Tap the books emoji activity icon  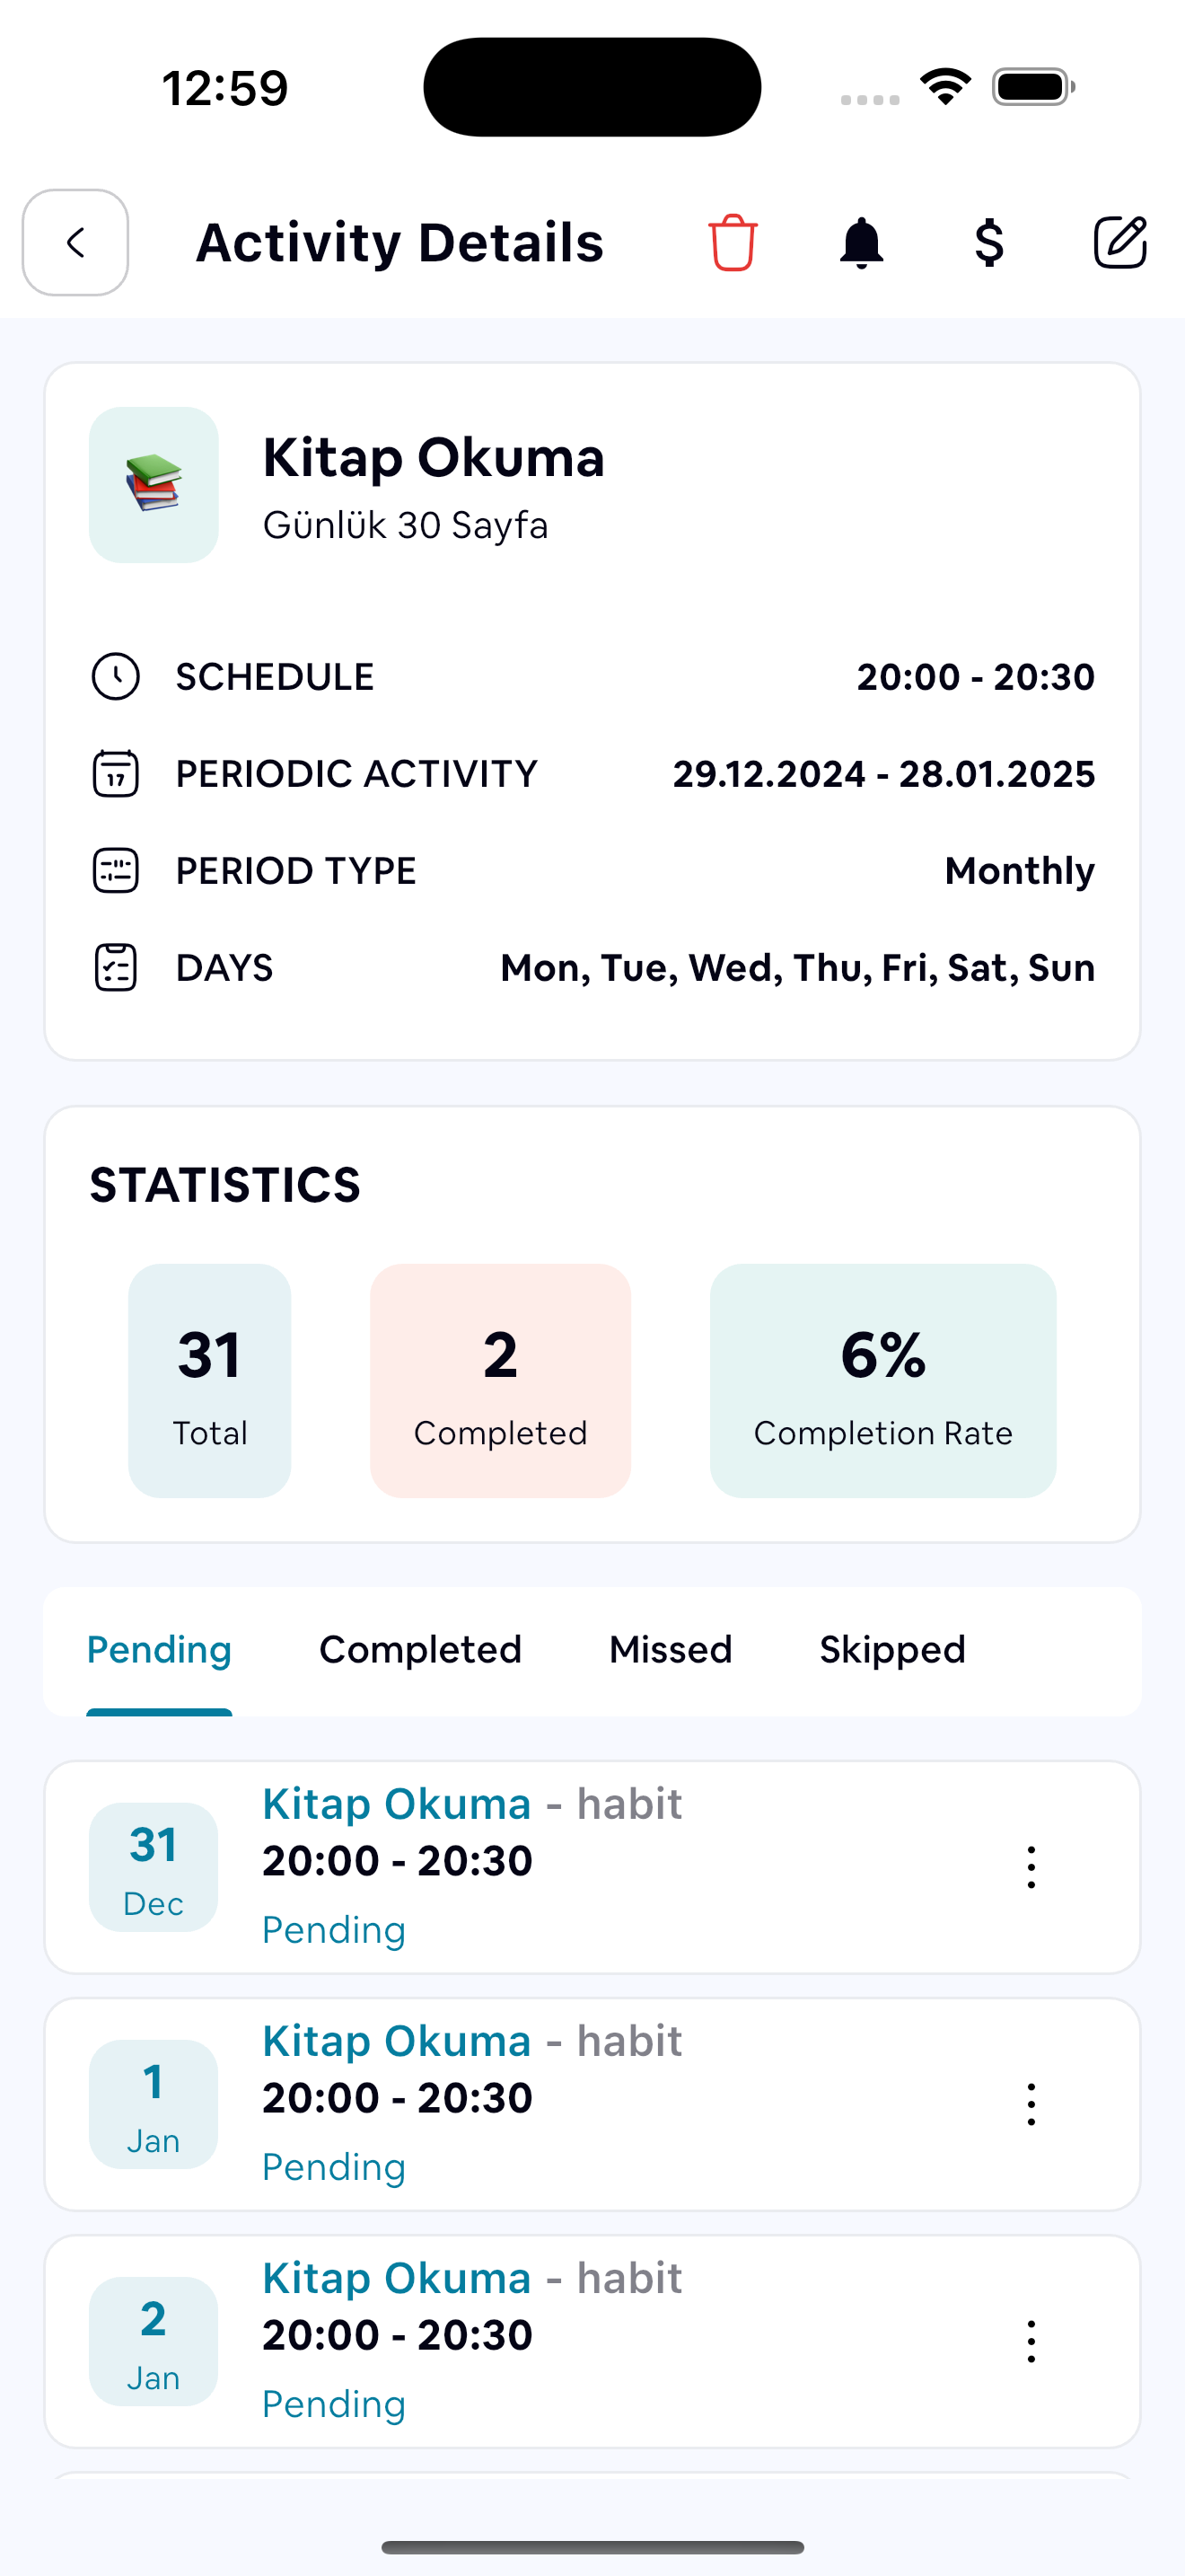point(154,485)
